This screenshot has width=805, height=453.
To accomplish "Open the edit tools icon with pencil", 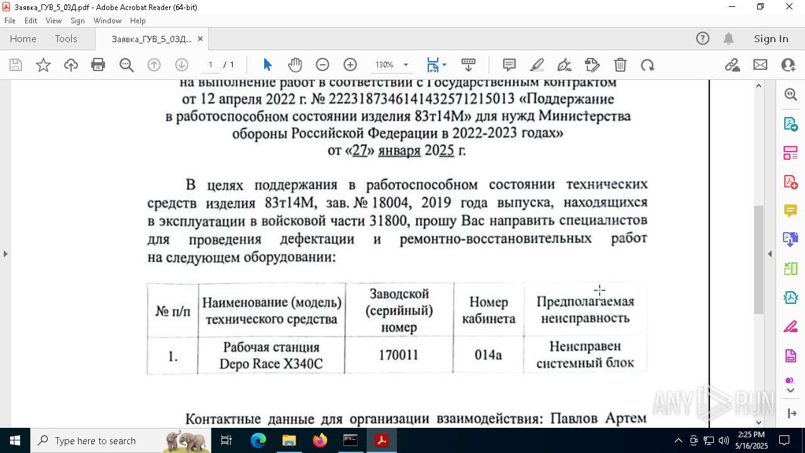I will click(x=592, y=65).
